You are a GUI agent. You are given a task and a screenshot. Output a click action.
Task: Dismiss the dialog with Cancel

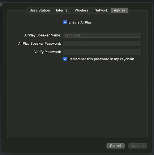[115, 146]
